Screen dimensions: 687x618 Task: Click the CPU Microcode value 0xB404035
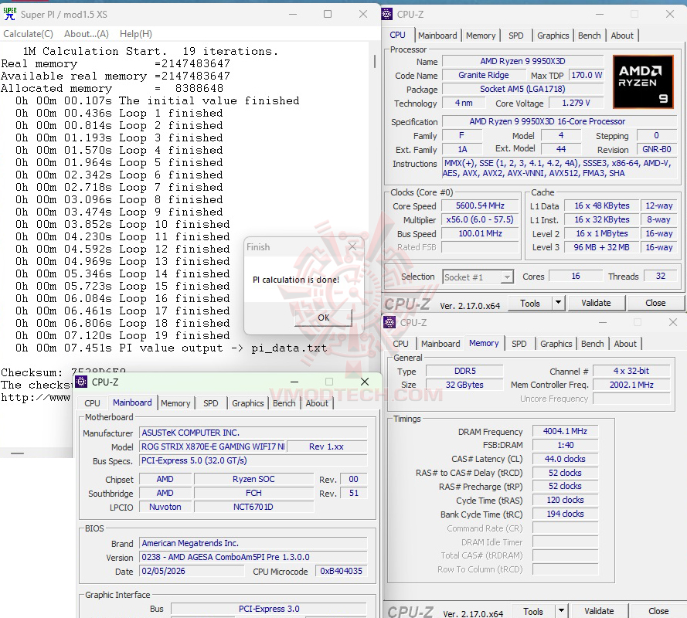[x=342, y=572]
